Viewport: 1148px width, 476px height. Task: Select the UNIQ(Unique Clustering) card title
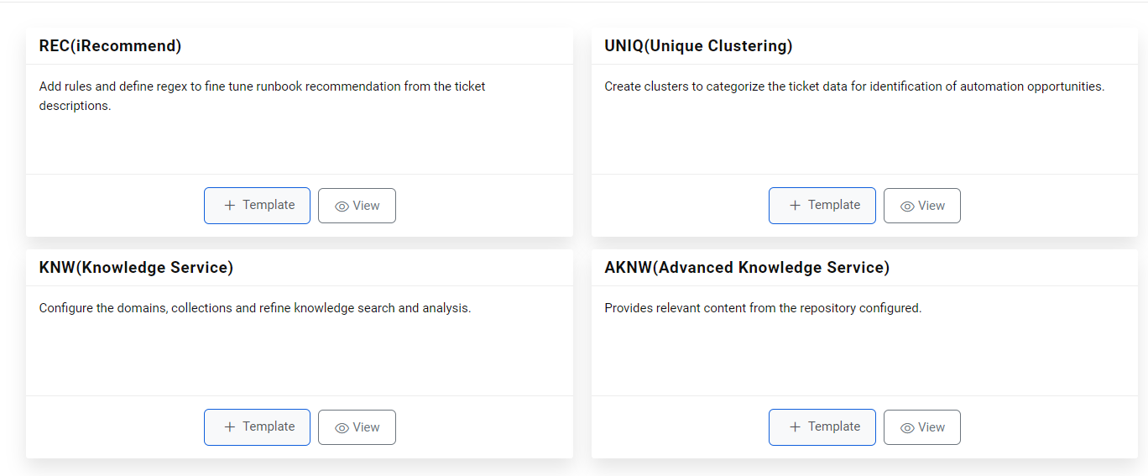698,46
